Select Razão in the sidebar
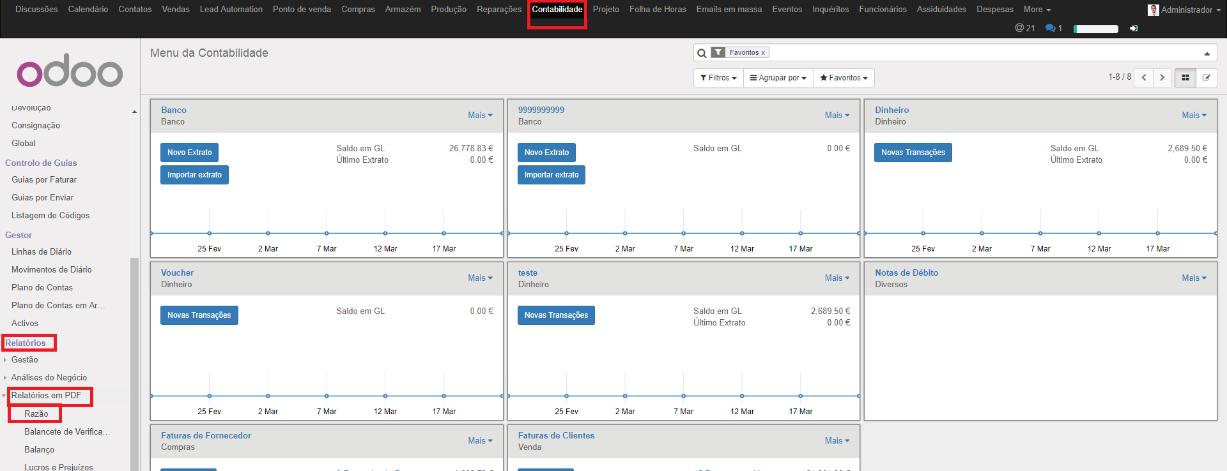1227x471 pixels. pyautogui.click(x=36, y=414)
